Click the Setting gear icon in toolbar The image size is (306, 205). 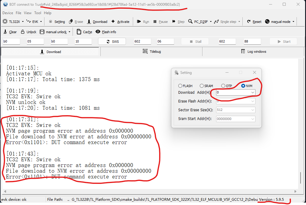tap(51, 22)
